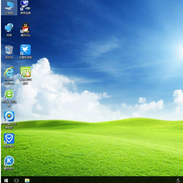Select the 360 Secure Browser green icon
Viewport: 183px width, 183px height.
tap(9, 98)
